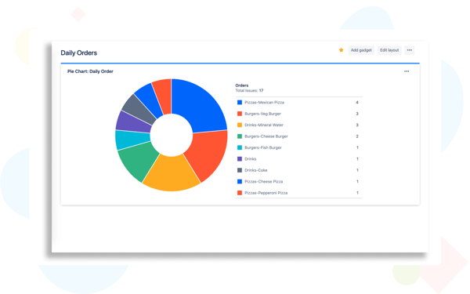The height and width of the screenshot is (294, 470).
Task: Click the large blue pie slice
Action: 199,103
